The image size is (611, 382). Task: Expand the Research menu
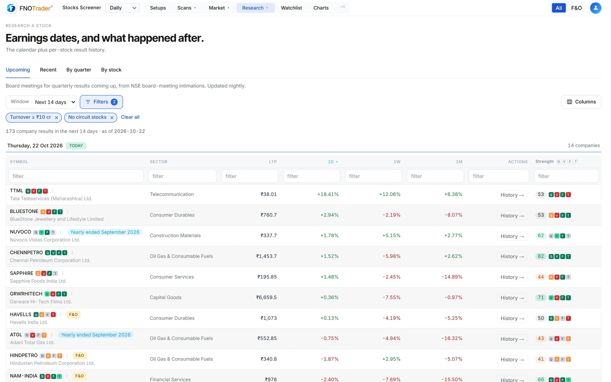point(256,8)
